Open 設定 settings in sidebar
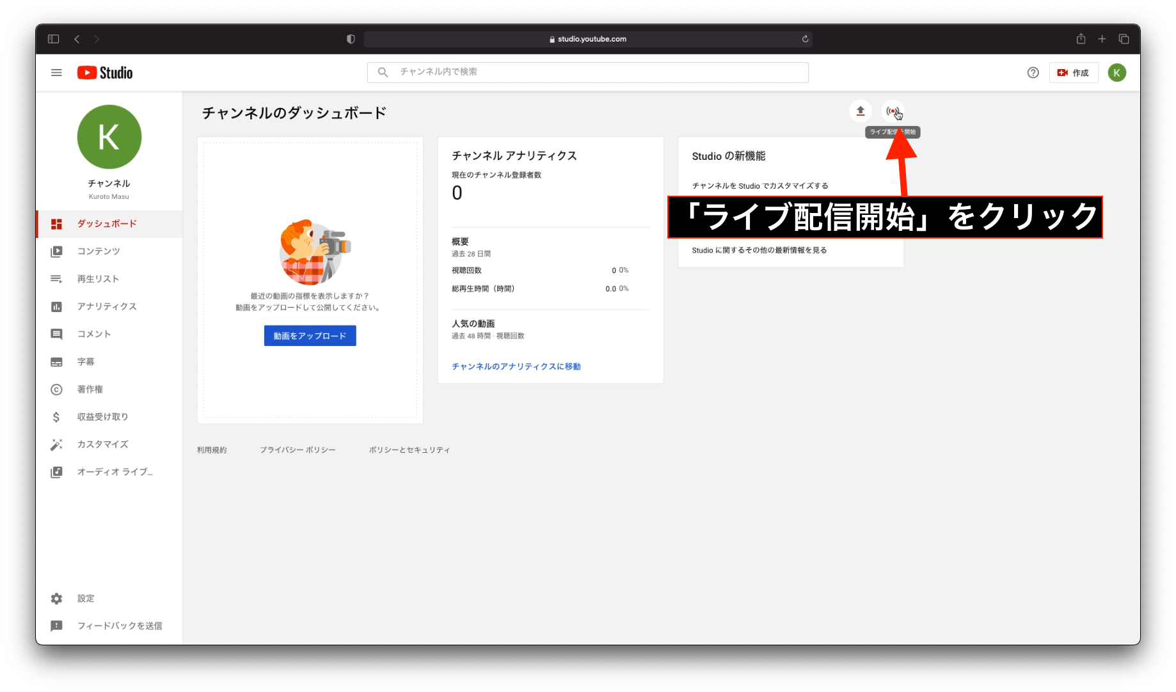This screenshot has width=1176, height=692. (86, 599)
